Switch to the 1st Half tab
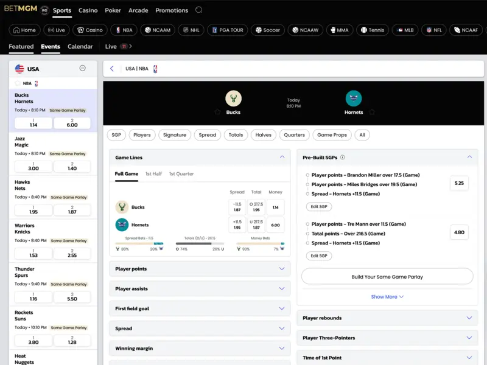This screenshot has height=365, width=487. point(153,174)
